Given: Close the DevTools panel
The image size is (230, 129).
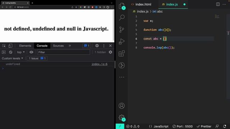Looking at the screenshot, I should click(110, 46).
